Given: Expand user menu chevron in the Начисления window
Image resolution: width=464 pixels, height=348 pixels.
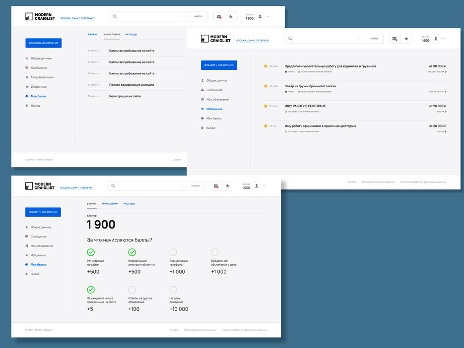Looking at the screenshot, I should click(x=268, y=16).
